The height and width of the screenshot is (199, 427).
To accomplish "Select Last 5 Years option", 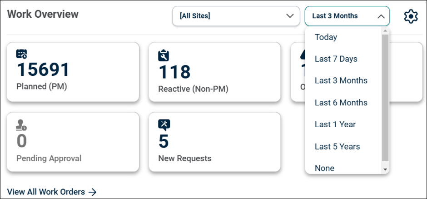I will [x=337, y=146].
